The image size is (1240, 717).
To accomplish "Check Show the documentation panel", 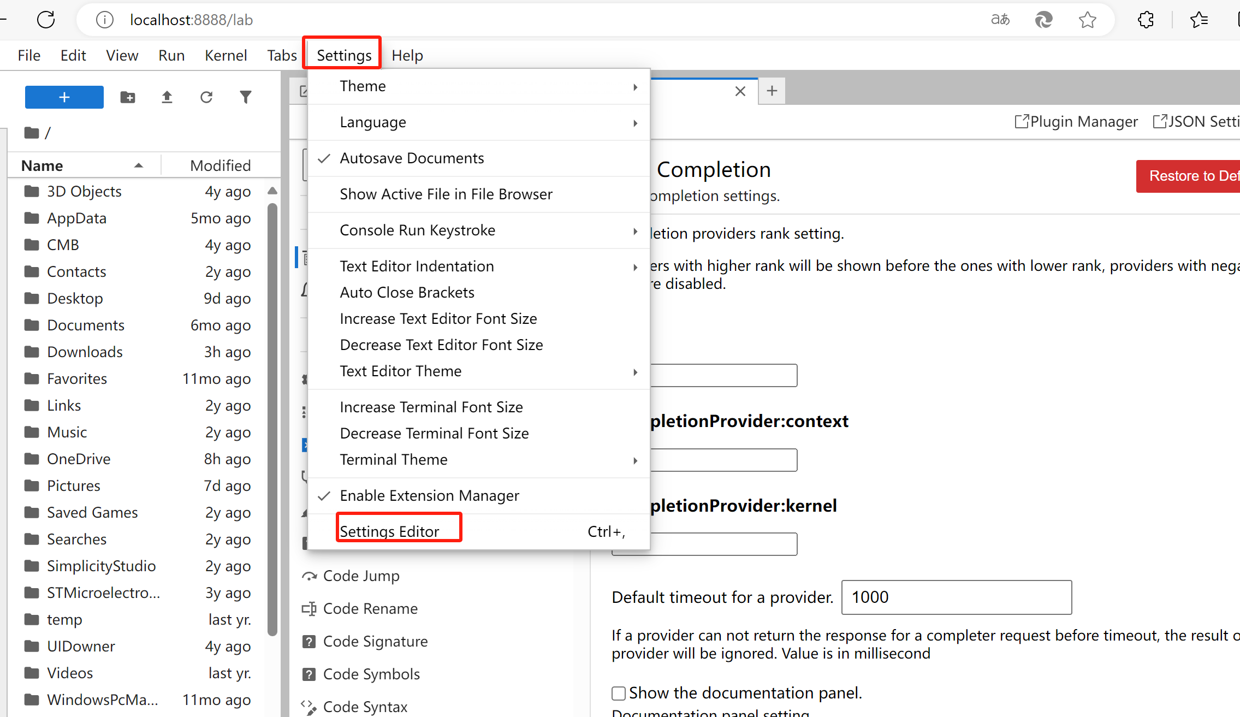I will [619, 694].
